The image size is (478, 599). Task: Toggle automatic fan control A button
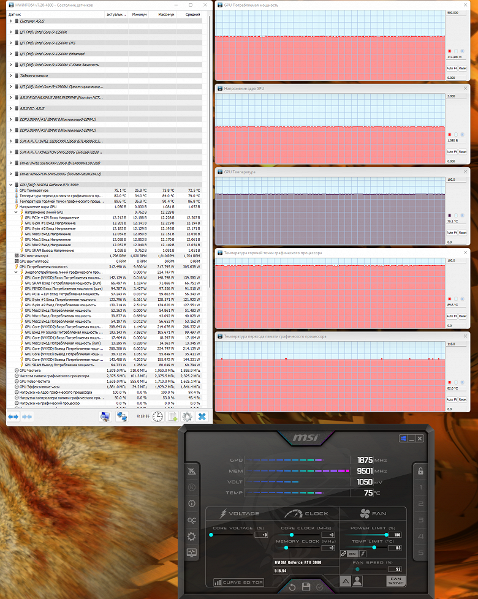coord(346,581)
